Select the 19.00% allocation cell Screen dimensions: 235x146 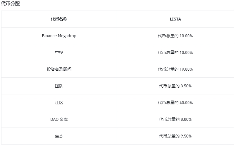(x=175, y=69)
